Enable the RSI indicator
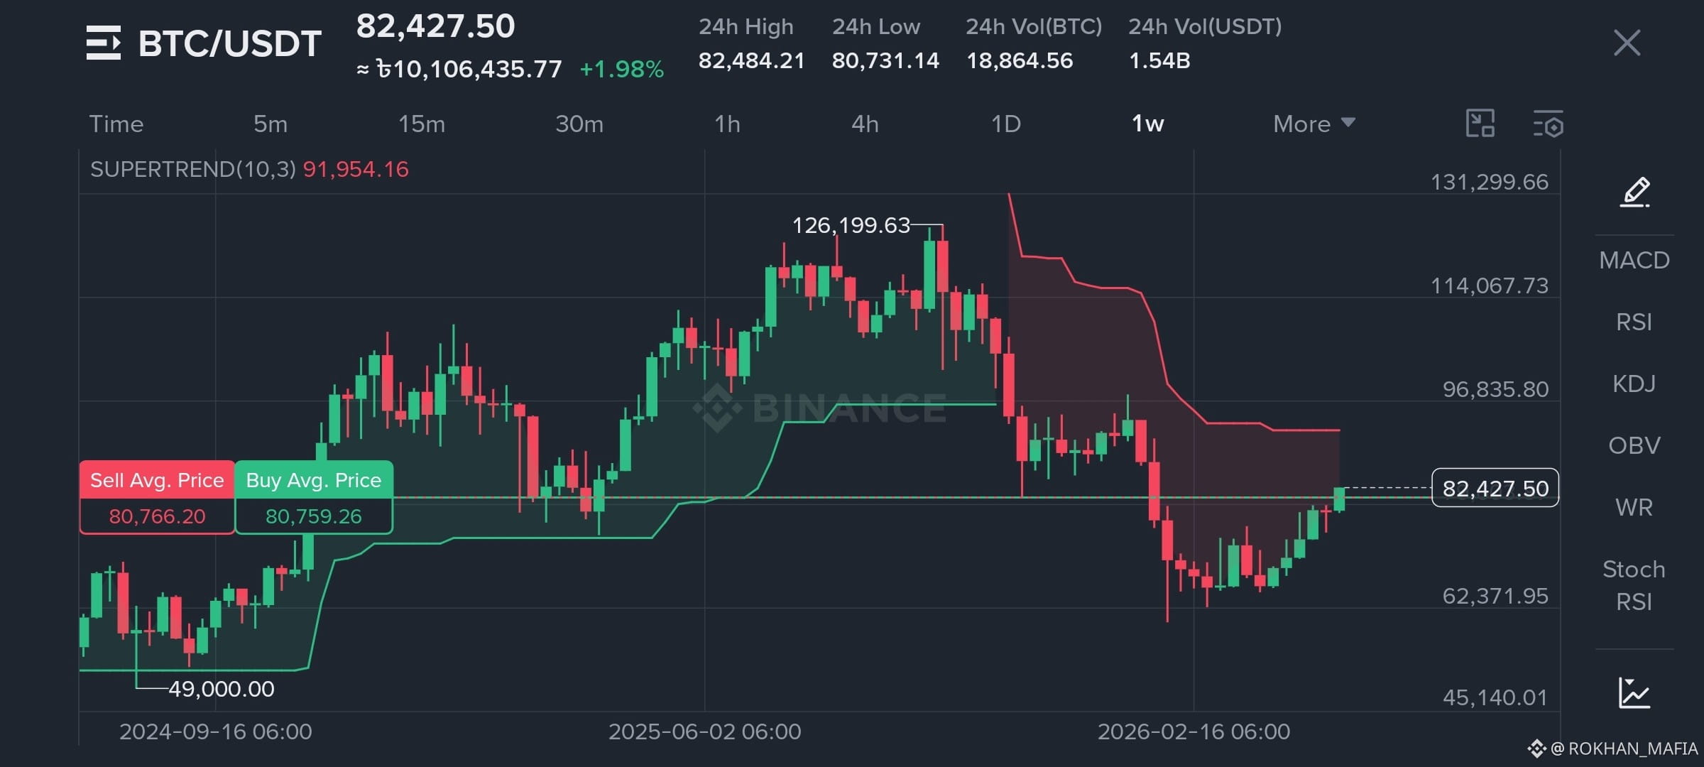 1634,322
